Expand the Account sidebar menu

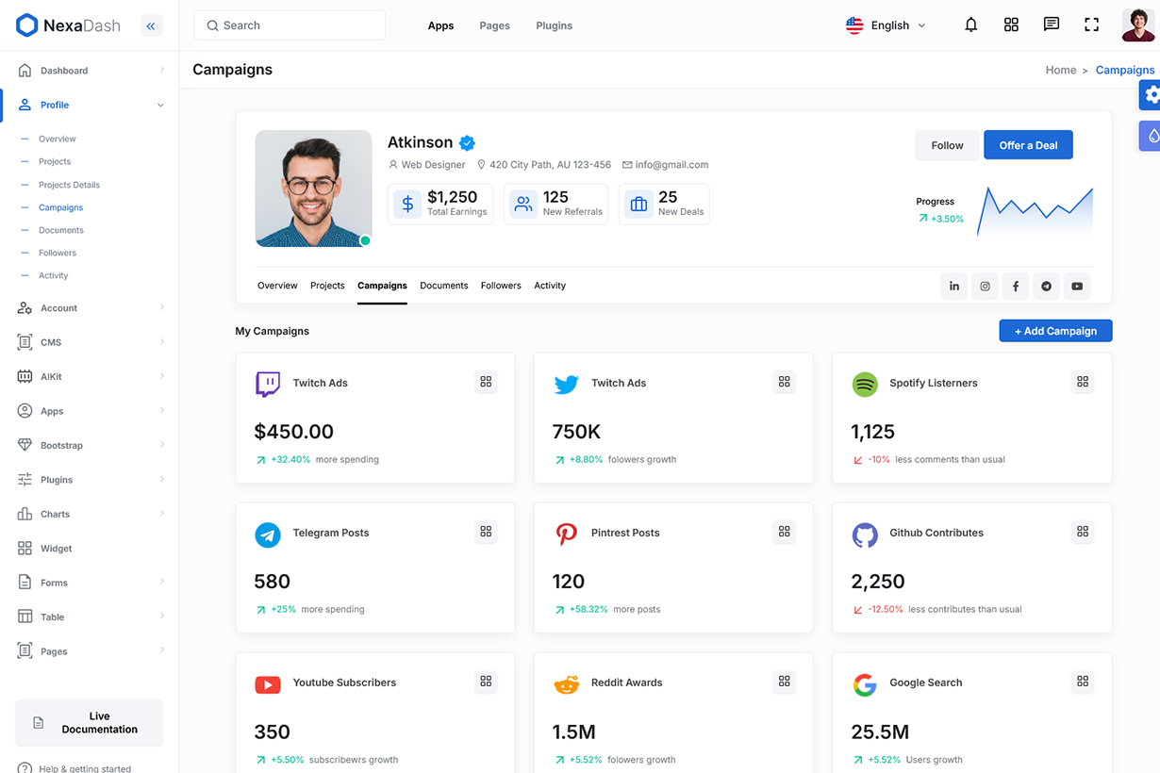[x=90, y=308]
